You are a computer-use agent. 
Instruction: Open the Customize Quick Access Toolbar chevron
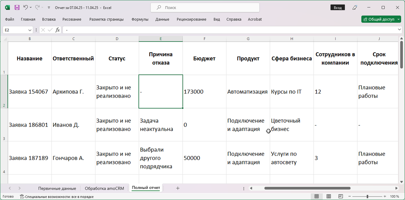click(49, 7)
